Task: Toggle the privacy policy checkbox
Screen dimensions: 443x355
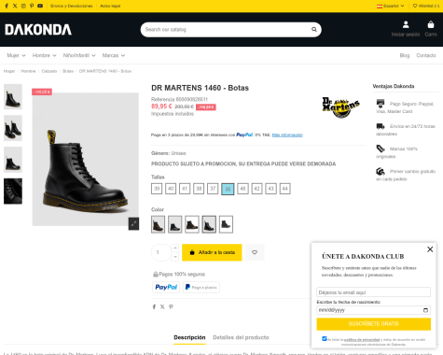Action: (x=325, y=338)
